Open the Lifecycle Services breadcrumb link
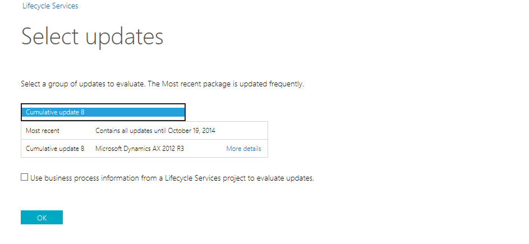 pyautogui.click(x=50, y=6)
